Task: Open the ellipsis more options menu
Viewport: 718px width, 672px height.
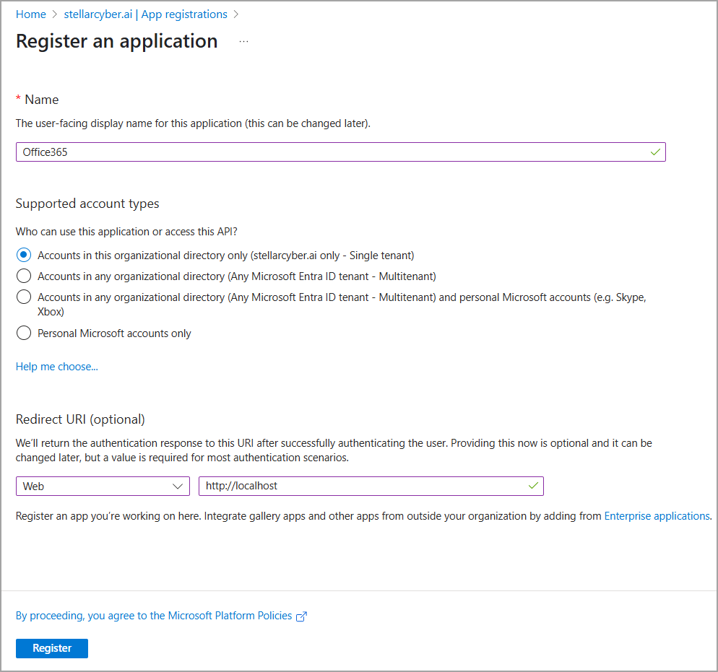Action: tap(243, 42)
